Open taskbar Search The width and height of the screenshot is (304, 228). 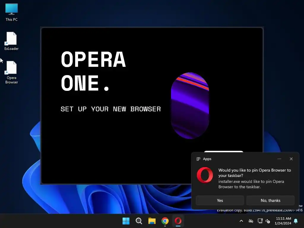pos(139,221)
